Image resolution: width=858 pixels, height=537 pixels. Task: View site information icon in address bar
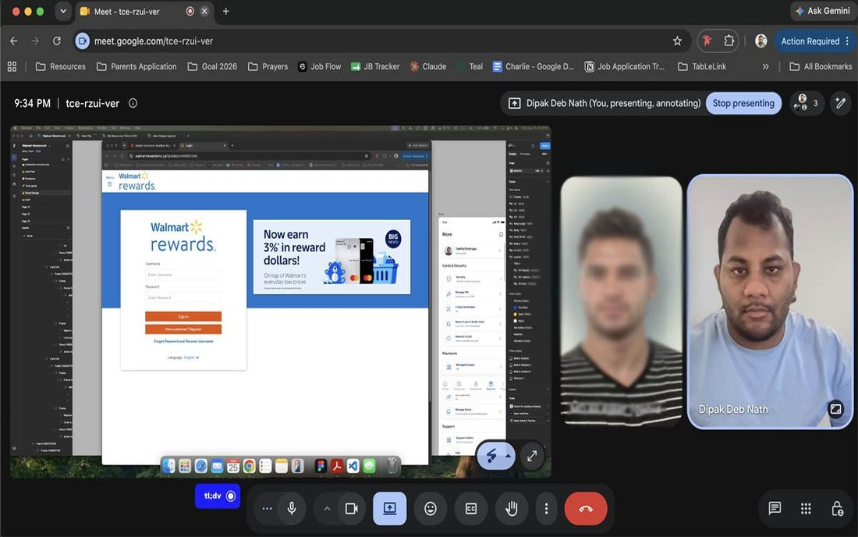[82, 41]
